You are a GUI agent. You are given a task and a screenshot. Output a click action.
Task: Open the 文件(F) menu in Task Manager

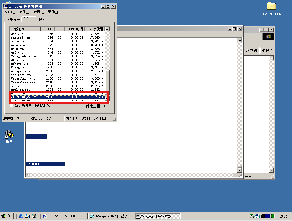(10, 12)
